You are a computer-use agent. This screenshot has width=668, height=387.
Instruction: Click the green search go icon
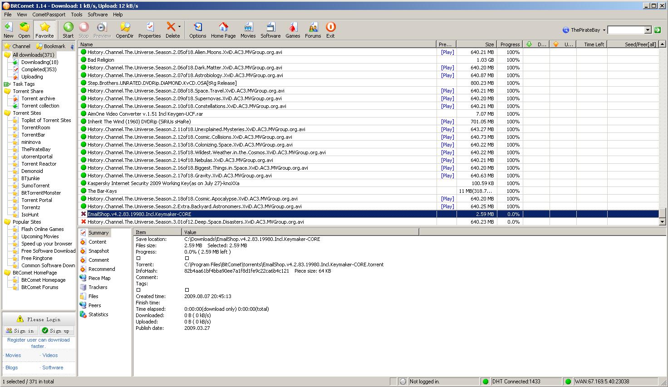click(658, 30)
